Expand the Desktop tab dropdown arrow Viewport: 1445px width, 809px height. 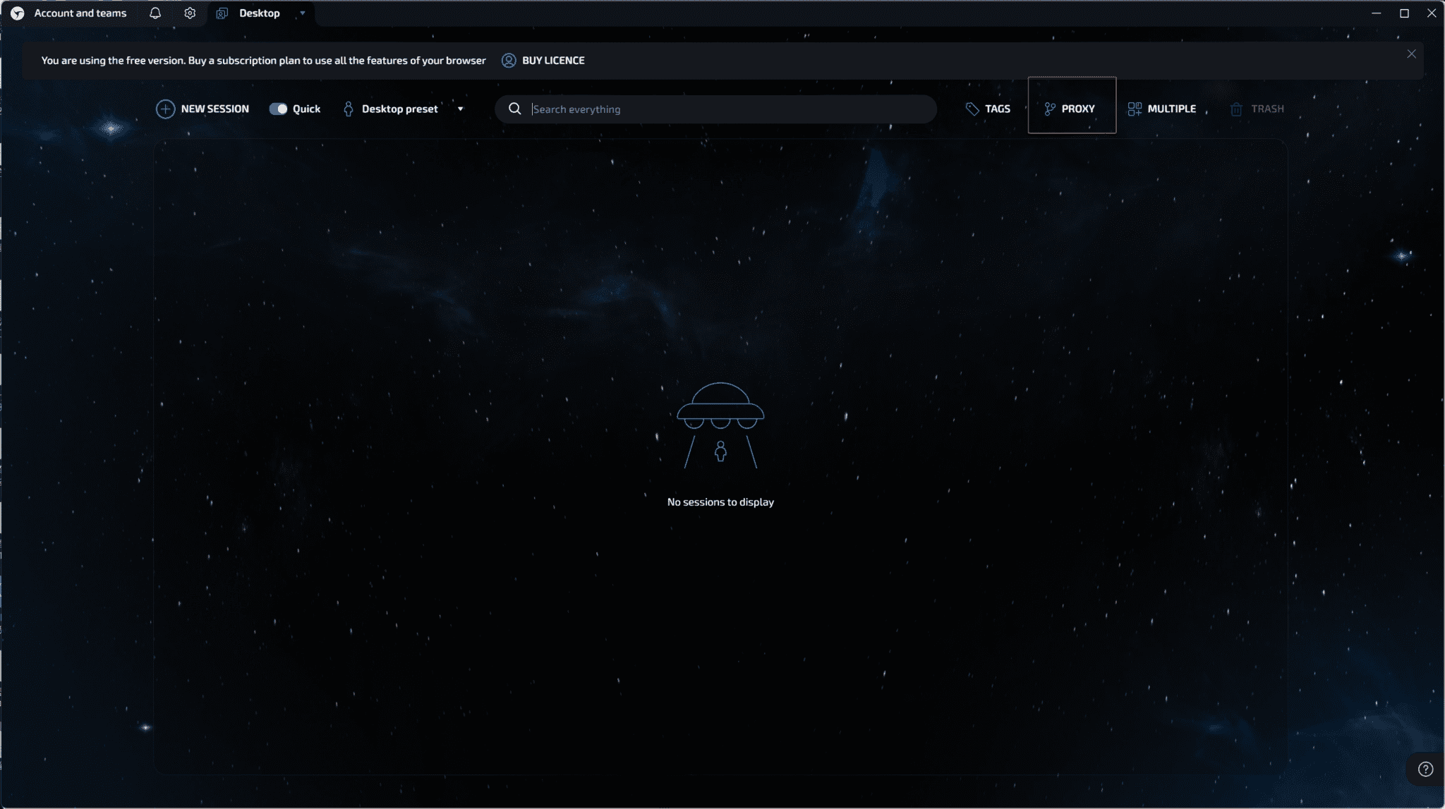tap(303, 13)
